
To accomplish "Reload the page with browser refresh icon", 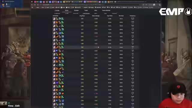I will pos(35,5).
